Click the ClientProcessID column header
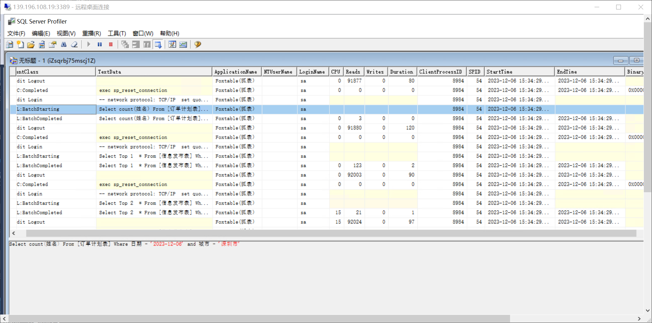This screenshot has height=323, width=652. click(442, 72)
